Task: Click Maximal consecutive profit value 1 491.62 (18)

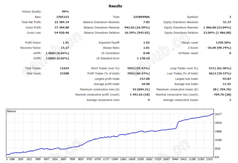Action: [139, 95]
